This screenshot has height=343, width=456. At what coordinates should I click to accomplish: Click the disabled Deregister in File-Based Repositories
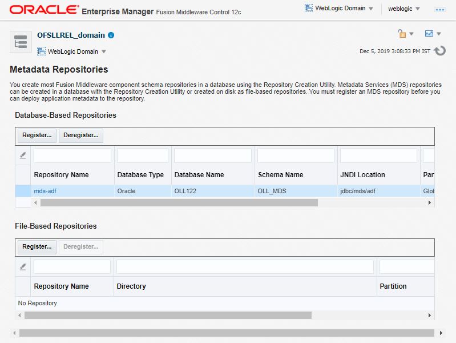pyautogui.click(x=81, y=247)
